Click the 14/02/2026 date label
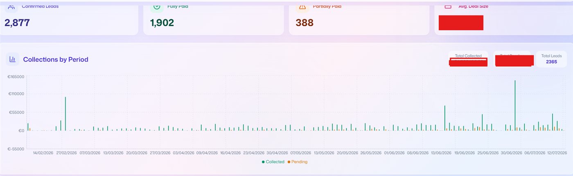The height and width of the screenshot is (176, 573). [x=43, y=153]
